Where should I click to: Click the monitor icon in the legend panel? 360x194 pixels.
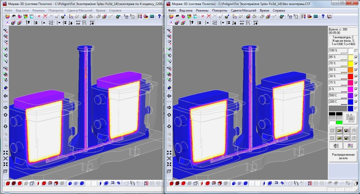click(350, 119)
